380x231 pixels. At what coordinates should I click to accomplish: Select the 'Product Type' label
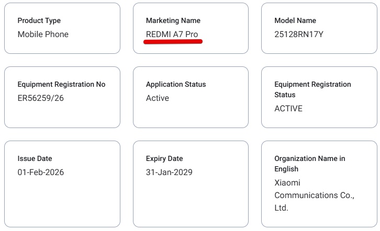click(39, 21)
